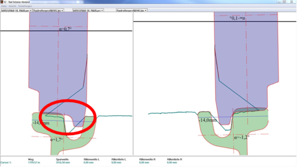The image size is (297, 167).
Task: Open the Ansicht menu
Action: 12,6
